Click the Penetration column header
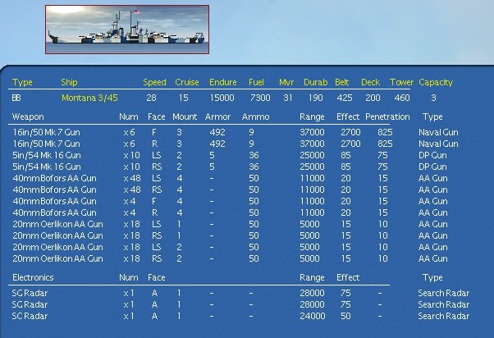Viewport: 494px width, 338px height. 387,116
